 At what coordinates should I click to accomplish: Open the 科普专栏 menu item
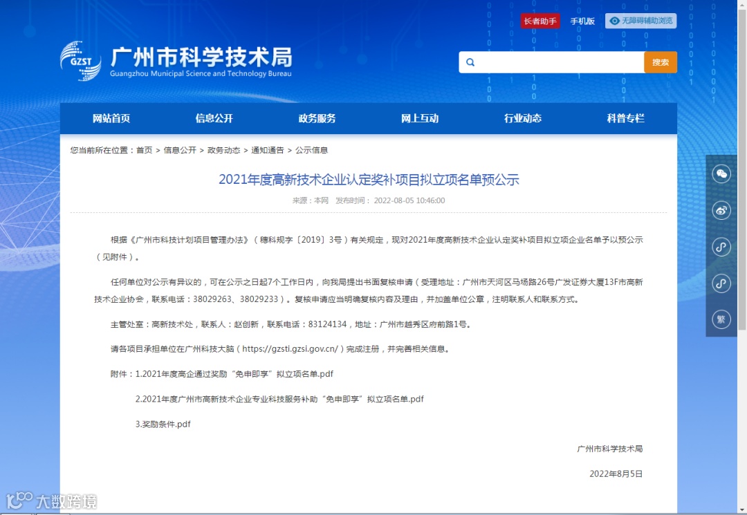625,118
